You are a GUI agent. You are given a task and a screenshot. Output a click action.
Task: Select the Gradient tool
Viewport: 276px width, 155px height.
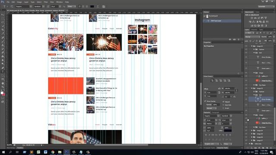[3, 56]
